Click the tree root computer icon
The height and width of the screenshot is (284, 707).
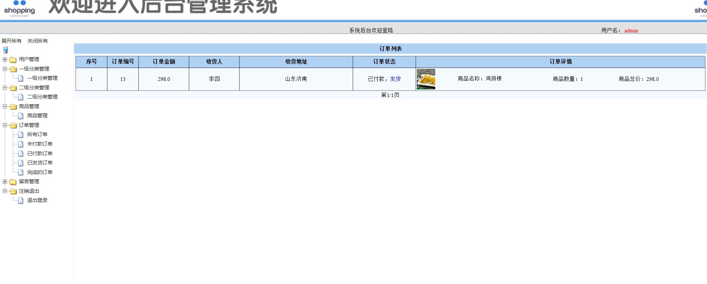point(6,50)
